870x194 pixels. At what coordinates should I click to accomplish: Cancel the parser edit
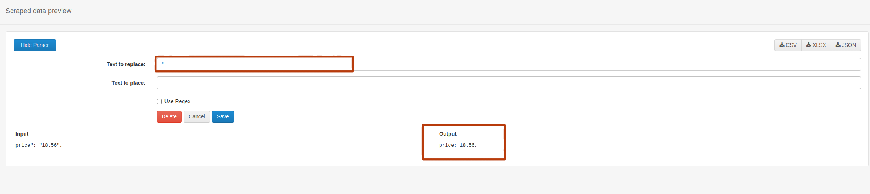click(197, 116)
